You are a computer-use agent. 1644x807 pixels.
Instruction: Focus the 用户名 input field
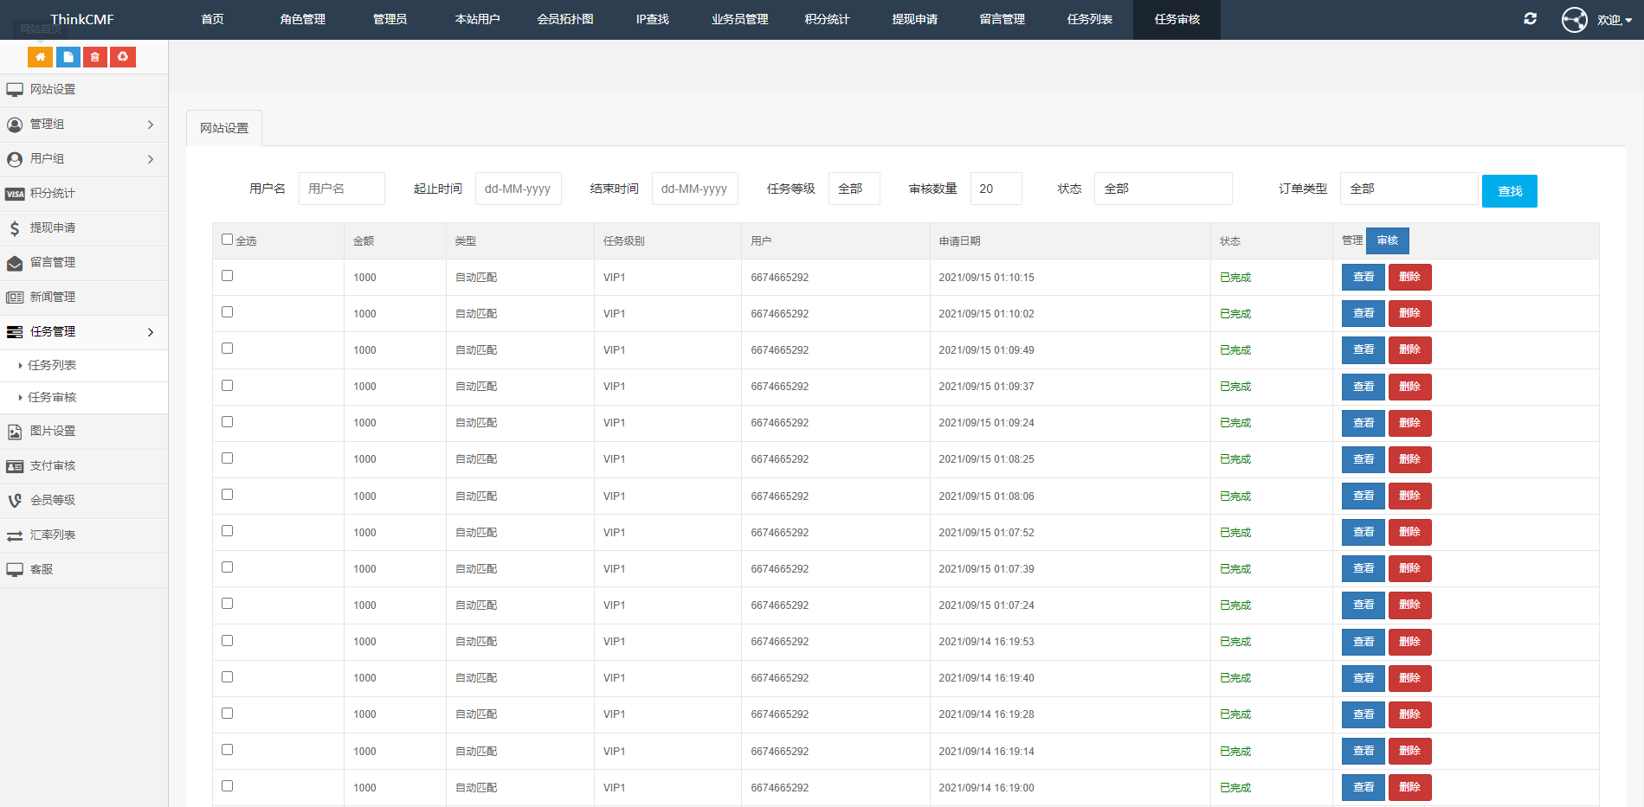(342, 189)
